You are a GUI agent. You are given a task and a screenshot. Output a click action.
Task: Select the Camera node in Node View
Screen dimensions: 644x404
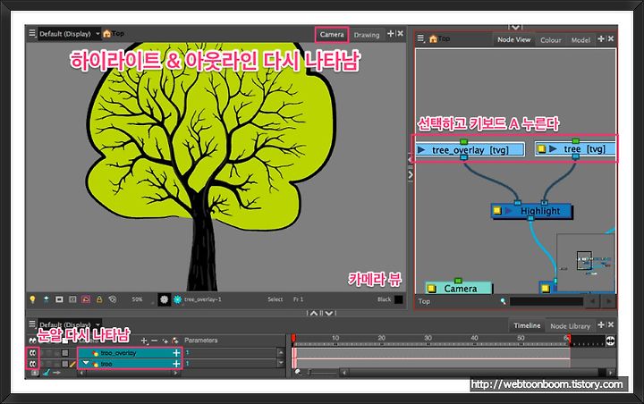click(x=459, y=288)
